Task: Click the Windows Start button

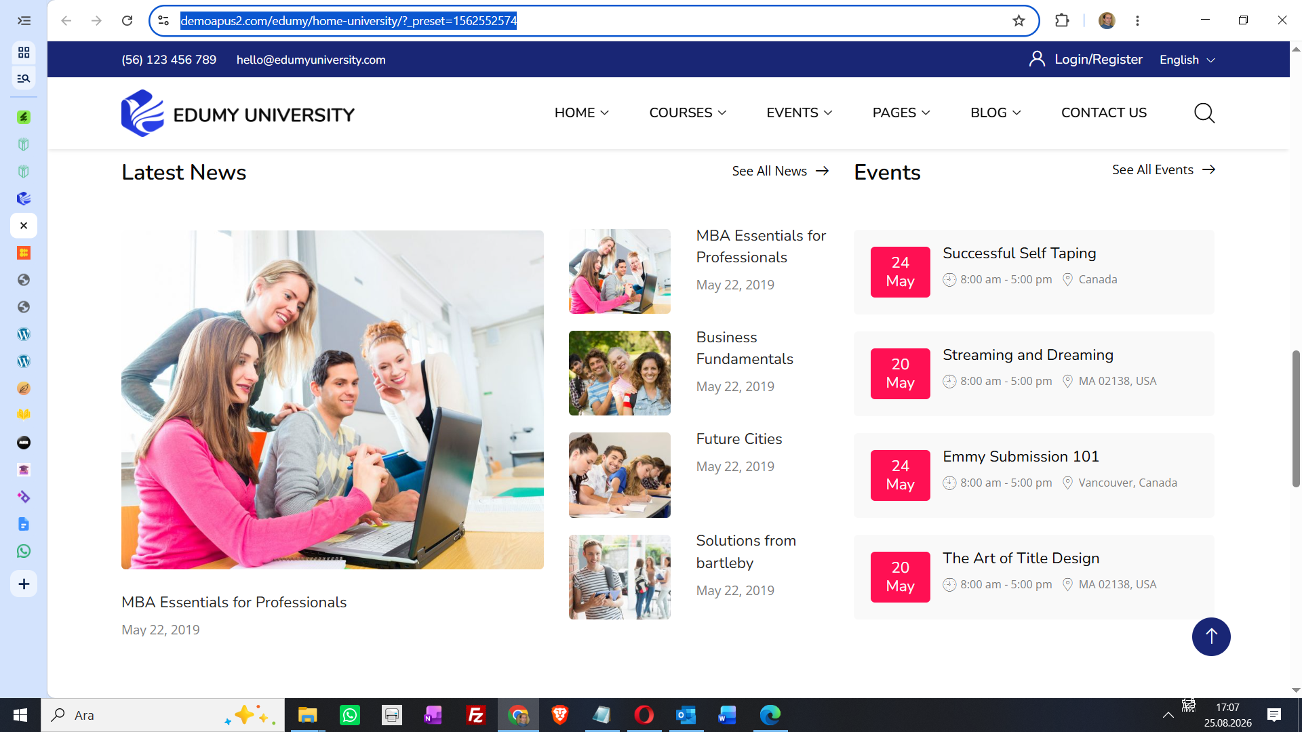Action: (20, 715)
